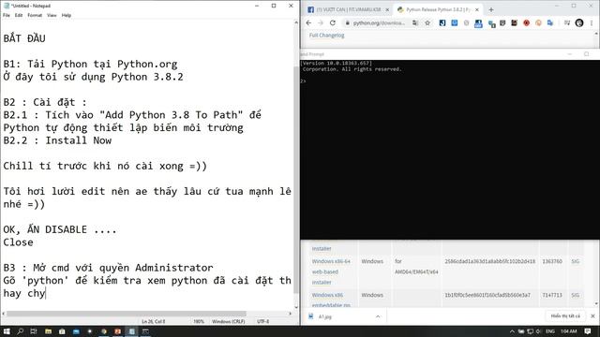Viewport: 600px width, 337px height.
Task: Open the Windows Start menu
Action: pyautogui.click(x=7, y=331)
